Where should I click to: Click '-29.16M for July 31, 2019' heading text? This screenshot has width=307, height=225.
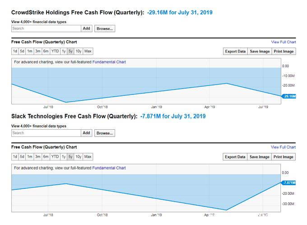coord(180,13)
